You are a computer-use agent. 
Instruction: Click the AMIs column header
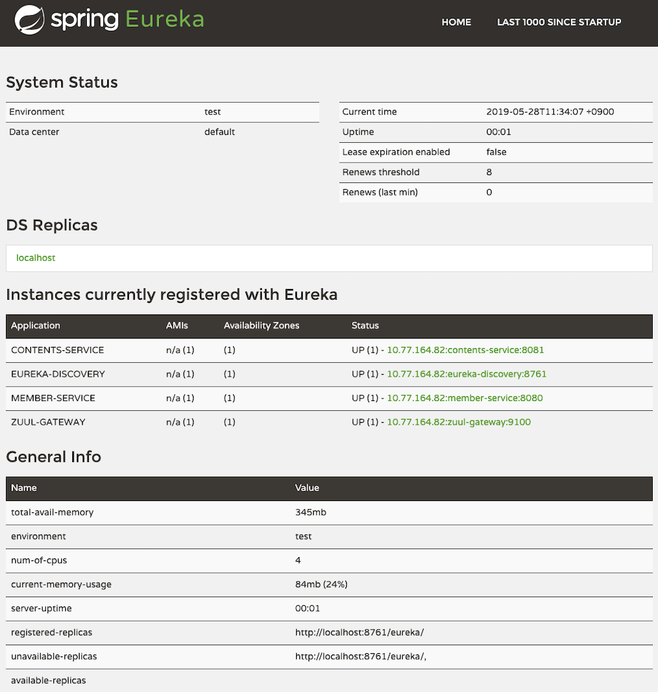[177, 326]
